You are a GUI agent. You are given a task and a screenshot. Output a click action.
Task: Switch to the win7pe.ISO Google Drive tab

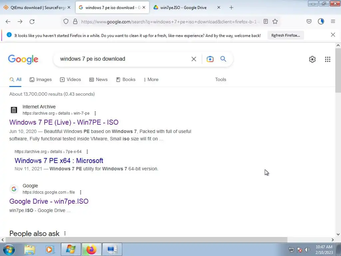point(183,8)
